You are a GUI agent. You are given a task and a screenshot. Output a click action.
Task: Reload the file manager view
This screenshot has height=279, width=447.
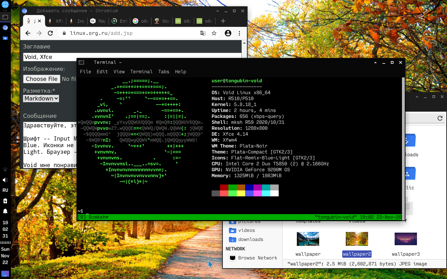click(440, 118)
